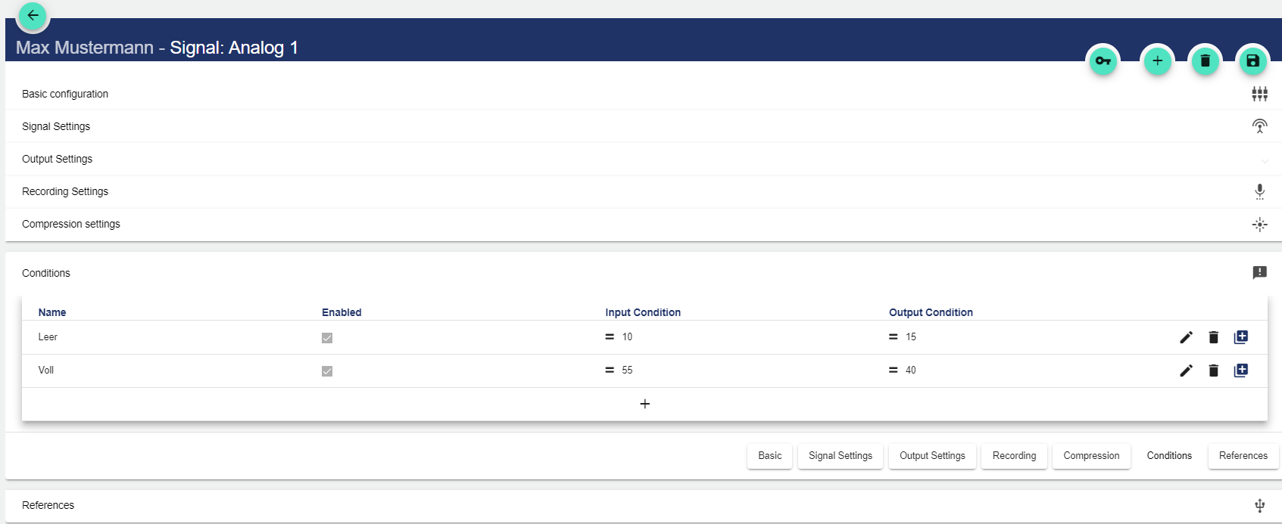Click the round plus add button
The width and height of the screenshot is (1282, 524).
pyautogui.click(x=1157, y=61)
